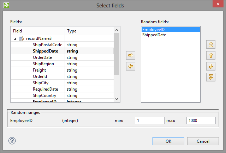The image size is (226, 153).
Task: Move selected field up one position
Action: 211,55
